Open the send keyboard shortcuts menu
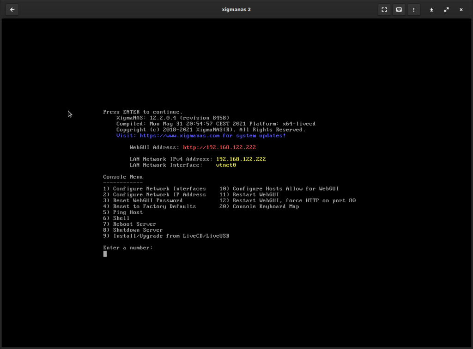473x349 pixels. (x=399, y=10)
